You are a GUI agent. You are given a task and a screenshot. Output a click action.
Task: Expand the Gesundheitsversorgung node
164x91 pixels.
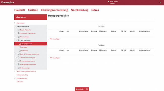pos(16,57)
